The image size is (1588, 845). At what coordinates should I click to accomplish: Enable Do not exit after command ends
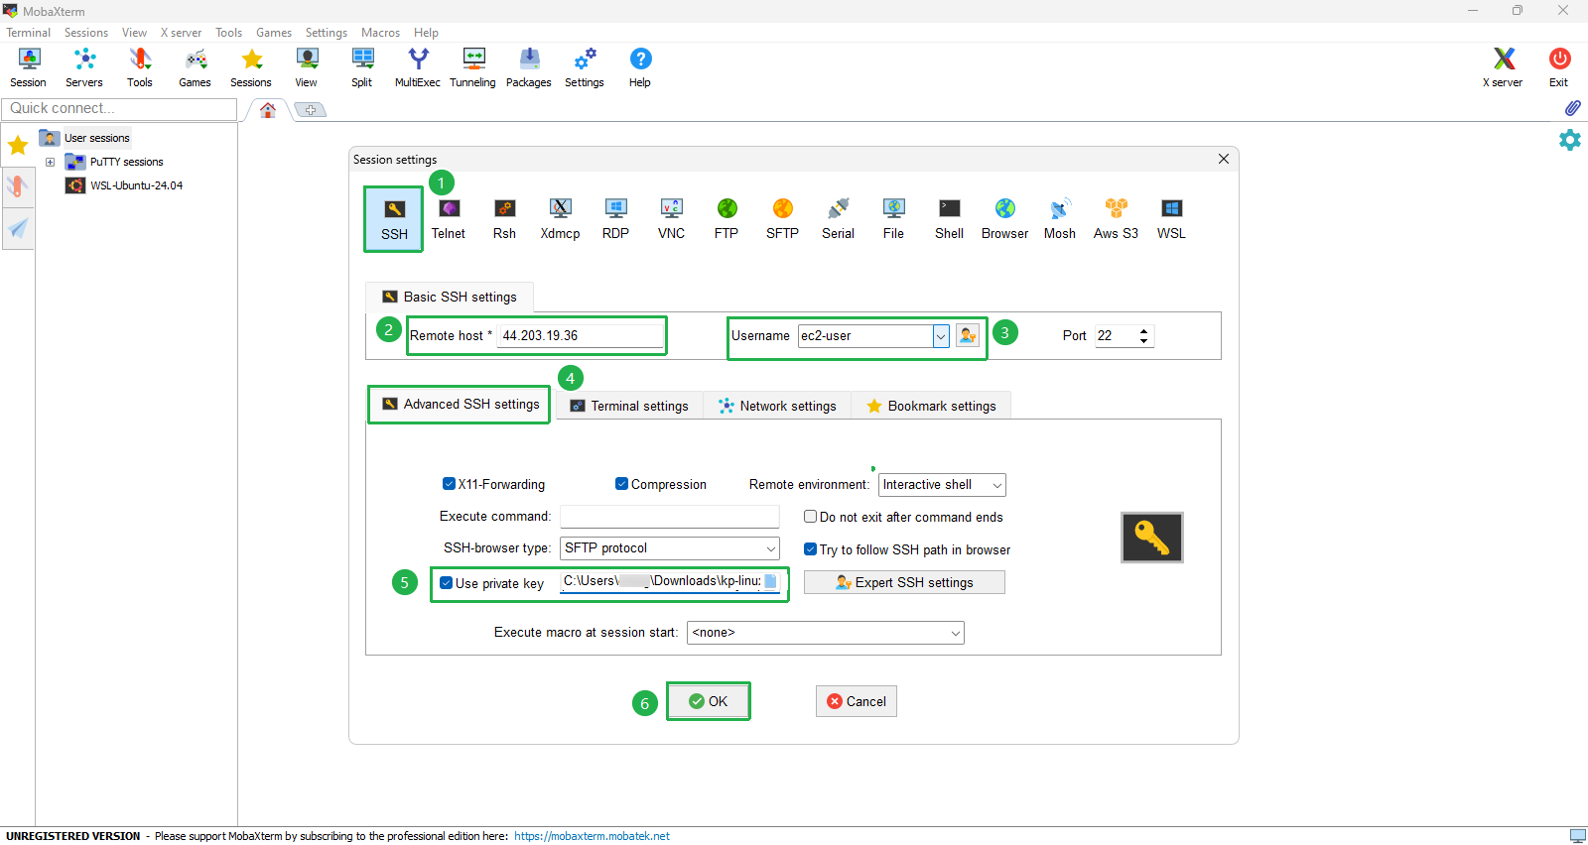tap(810, 517)
